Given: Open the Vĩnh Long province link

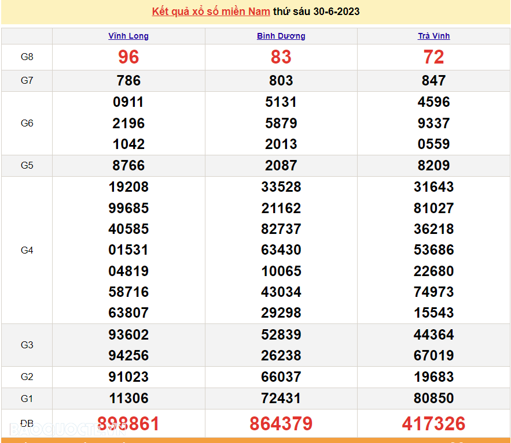Looking at the screenshot, I should (x=128, y=36).
